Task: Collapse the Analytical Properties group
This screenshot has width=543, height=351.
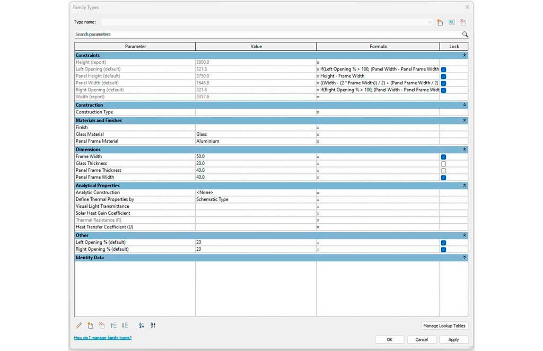Action: coord(465,186)
